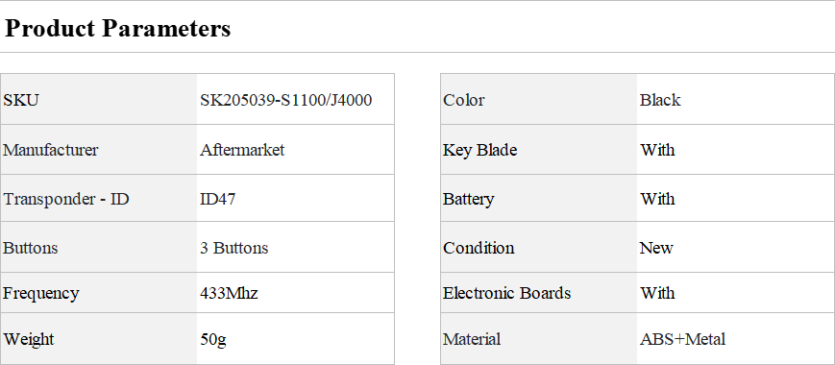The width and height of the screenshot is (835, 365).
Task: Click the SKU label cell
Action: pyautogui.click(x=99, y=100)
